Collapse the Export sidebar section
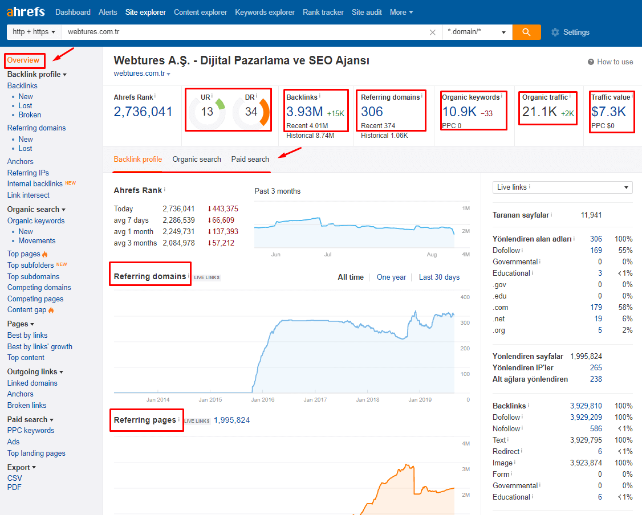Image resolution: width=642 pixels, height=515 pixels. click(21, 468)
